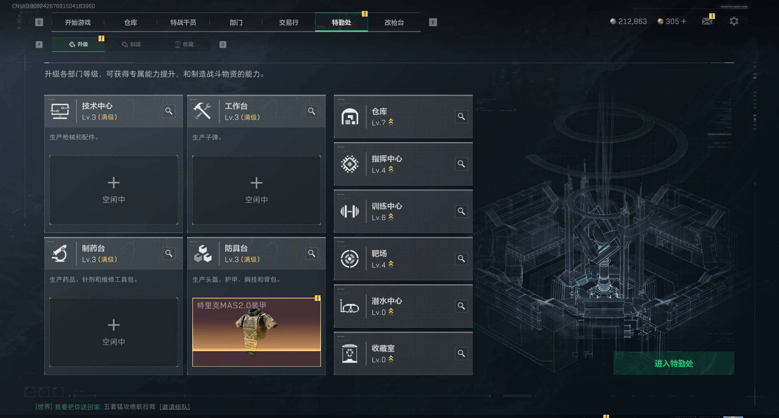
Task: Select the 制造 sub-tab
Action: 131,45
